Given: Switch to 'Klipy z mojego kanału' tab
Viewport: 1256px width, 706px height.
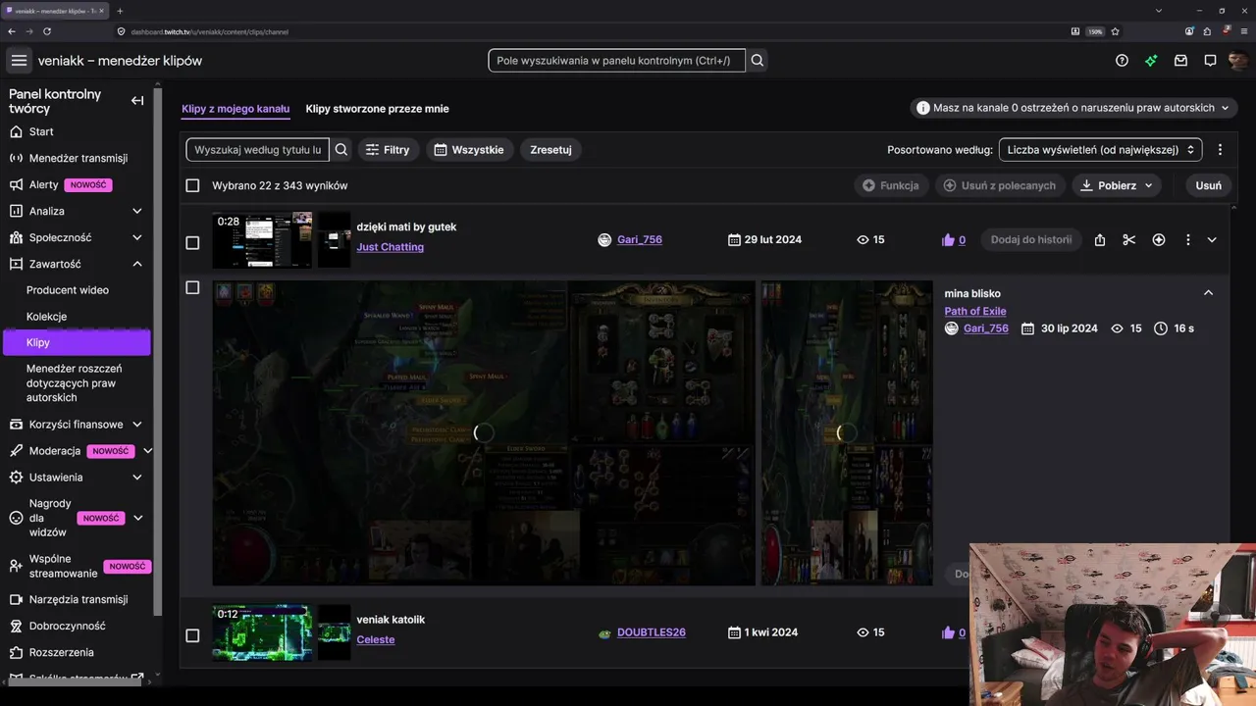Looking at the screenshot, I should [235, 109].
